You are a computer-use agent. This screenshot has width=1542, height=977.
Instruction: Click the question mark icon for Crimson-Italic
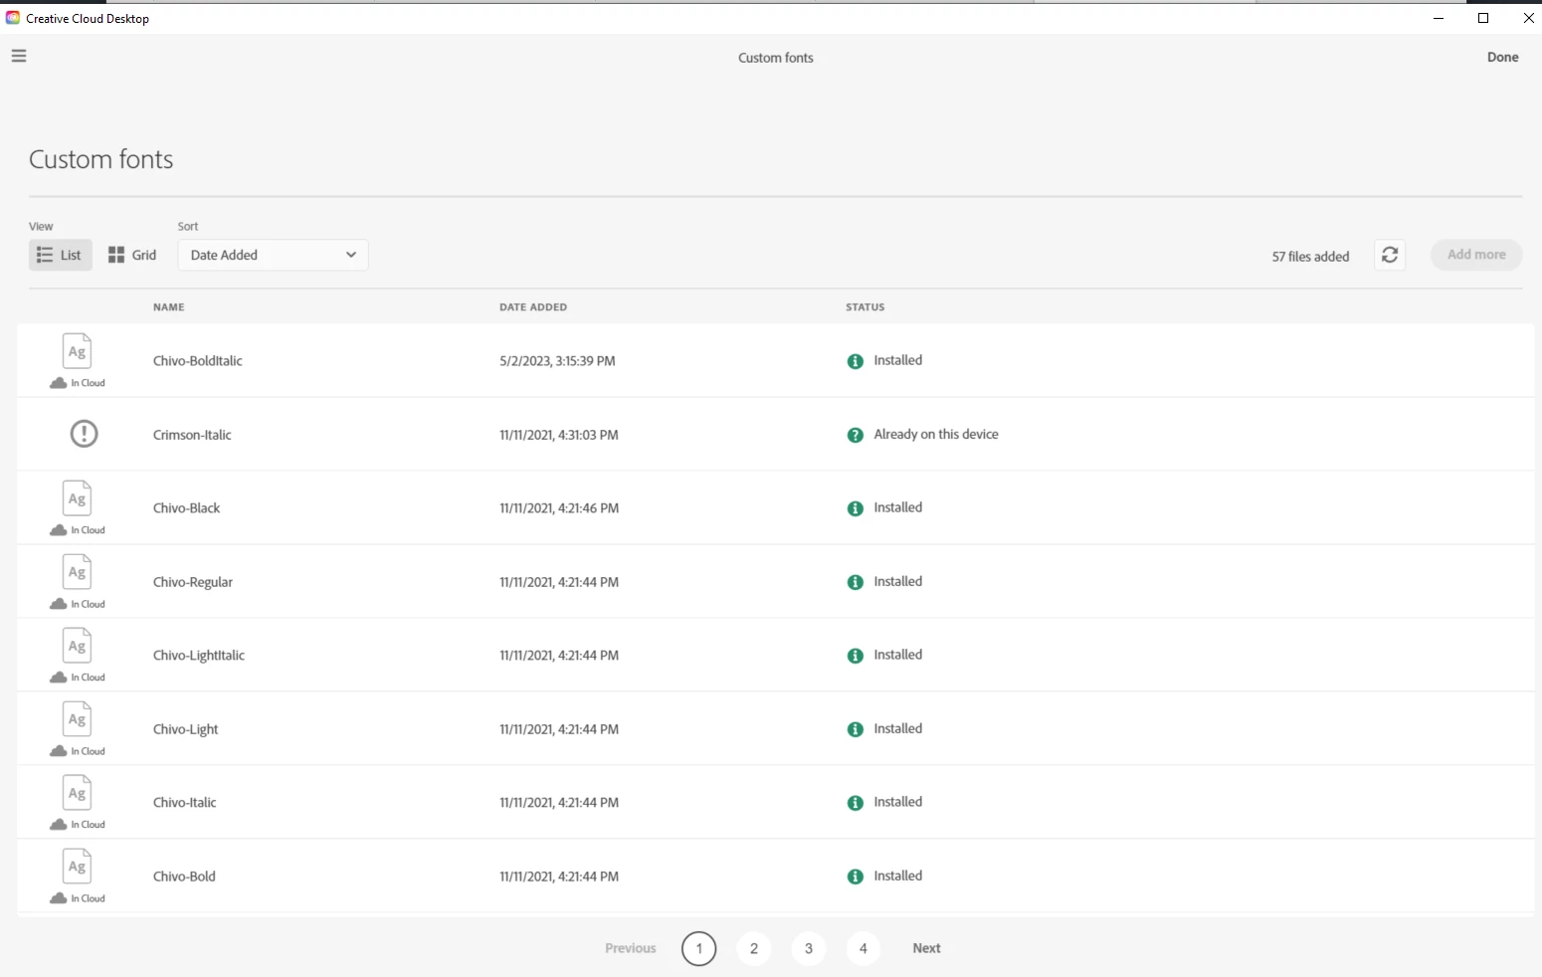[855, 435]
